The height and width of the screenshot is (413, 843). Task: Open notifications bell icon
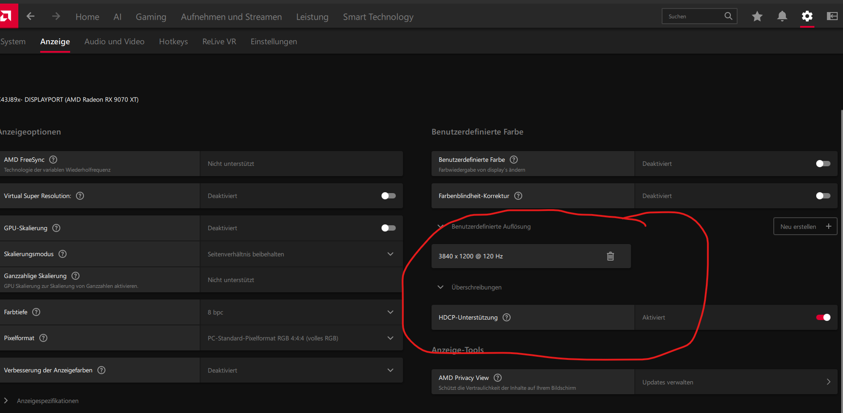(782, 17)
